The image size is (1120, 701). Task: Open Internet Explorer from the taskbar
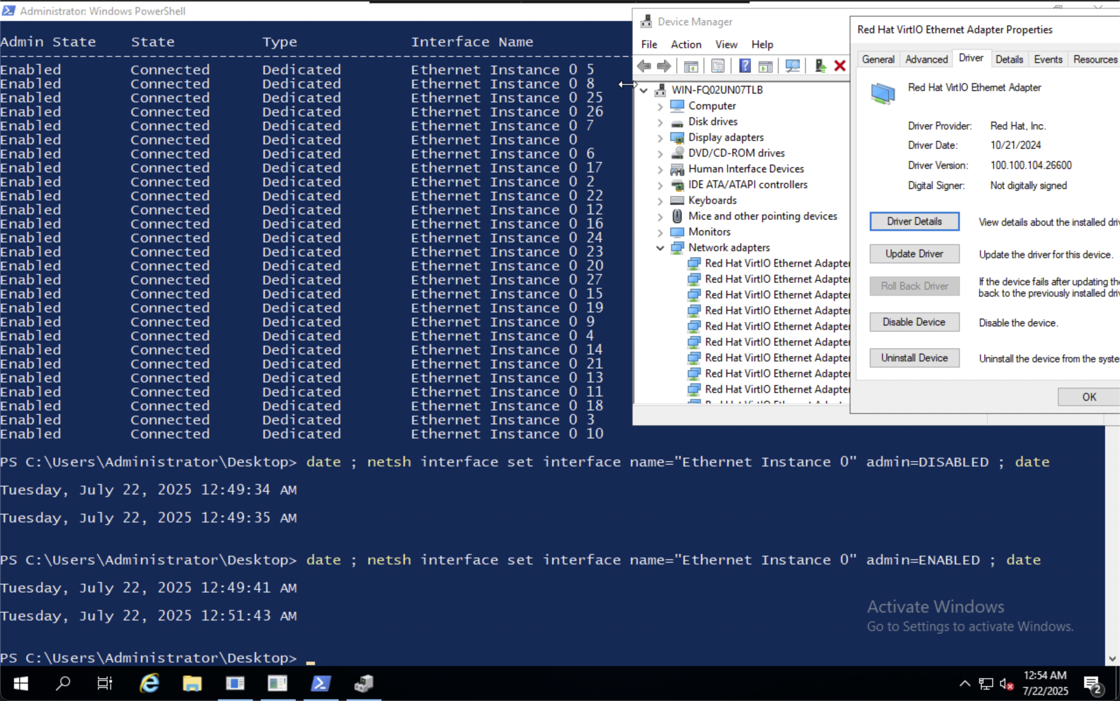(x=149, y=683)
